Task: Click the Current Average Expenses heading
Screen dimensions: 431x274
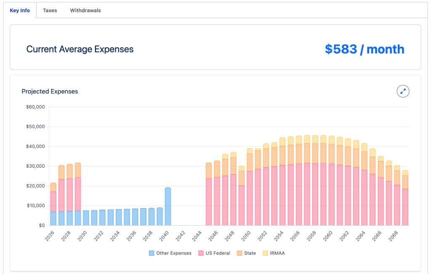Action: click(x=80, y=49)
